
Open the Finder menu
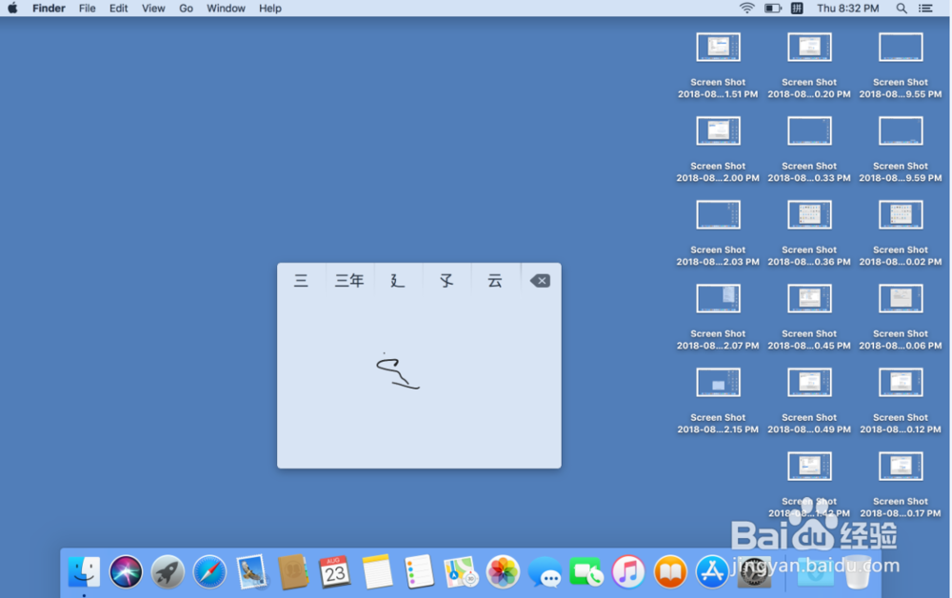click(49, 8)
